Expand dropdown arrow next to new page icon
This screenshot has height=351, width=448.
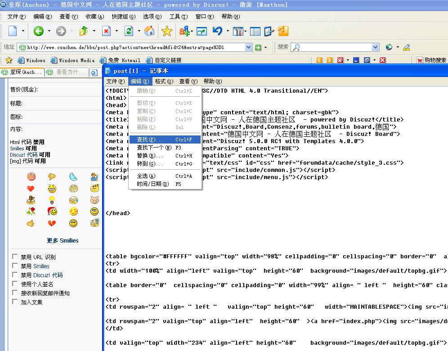pyautogui.click(x=23, y=31)
